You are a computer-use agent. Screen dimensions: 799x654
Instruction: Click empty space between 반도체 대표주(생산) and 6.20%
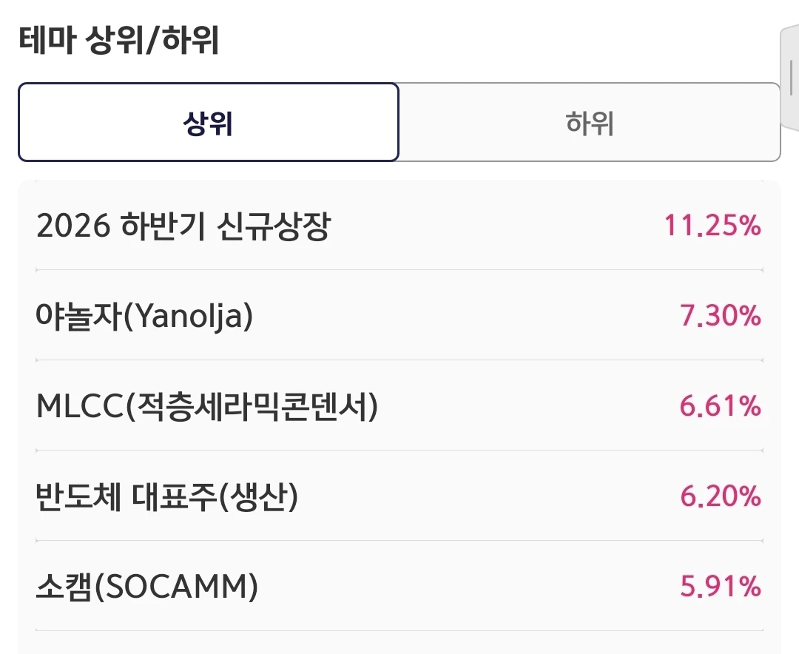[489, 496]
